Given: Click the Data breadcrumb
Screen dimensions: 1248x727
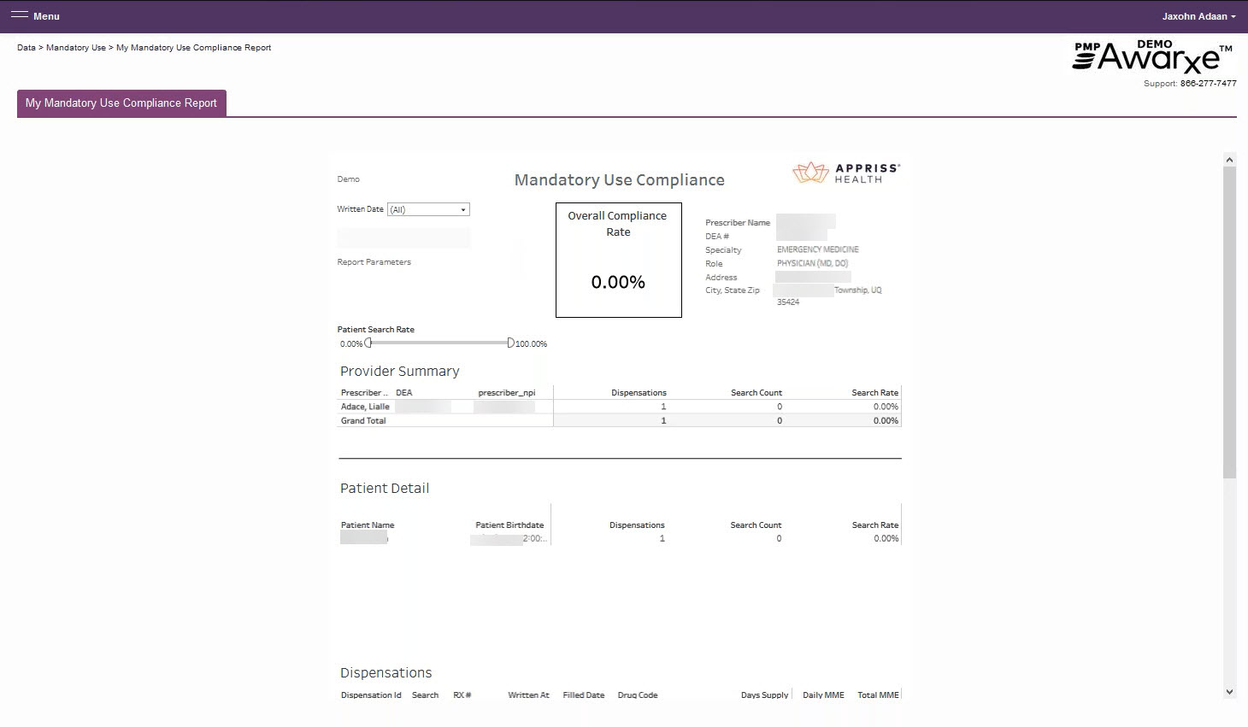Looking at the screenshot, I should (26, 48).
